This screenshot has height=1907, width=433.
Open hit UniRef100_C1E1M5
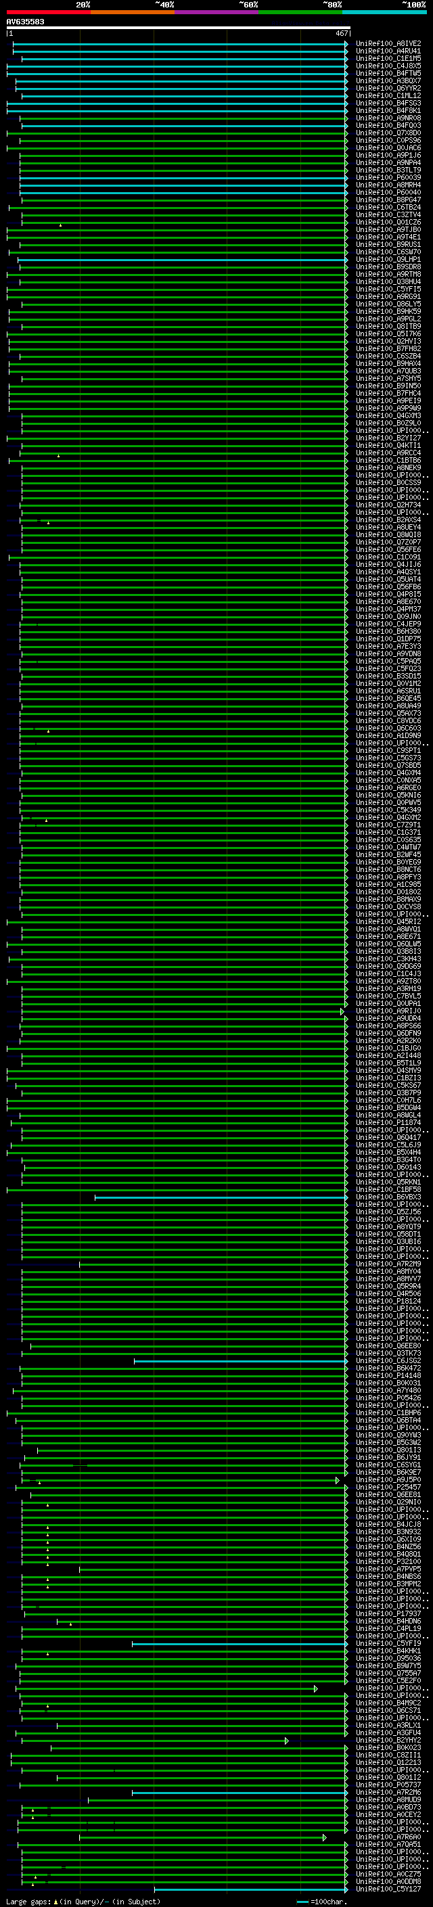click(x=388, y=58)
